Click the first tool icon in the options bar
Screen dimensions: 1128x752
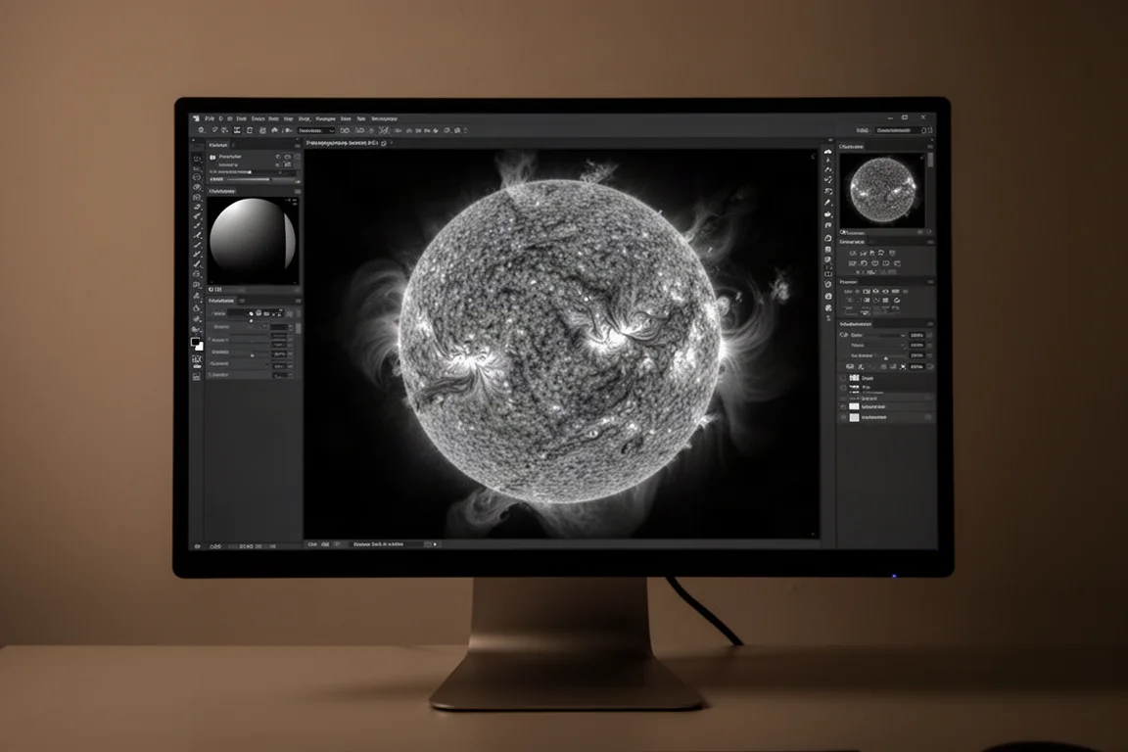[202, 130]
